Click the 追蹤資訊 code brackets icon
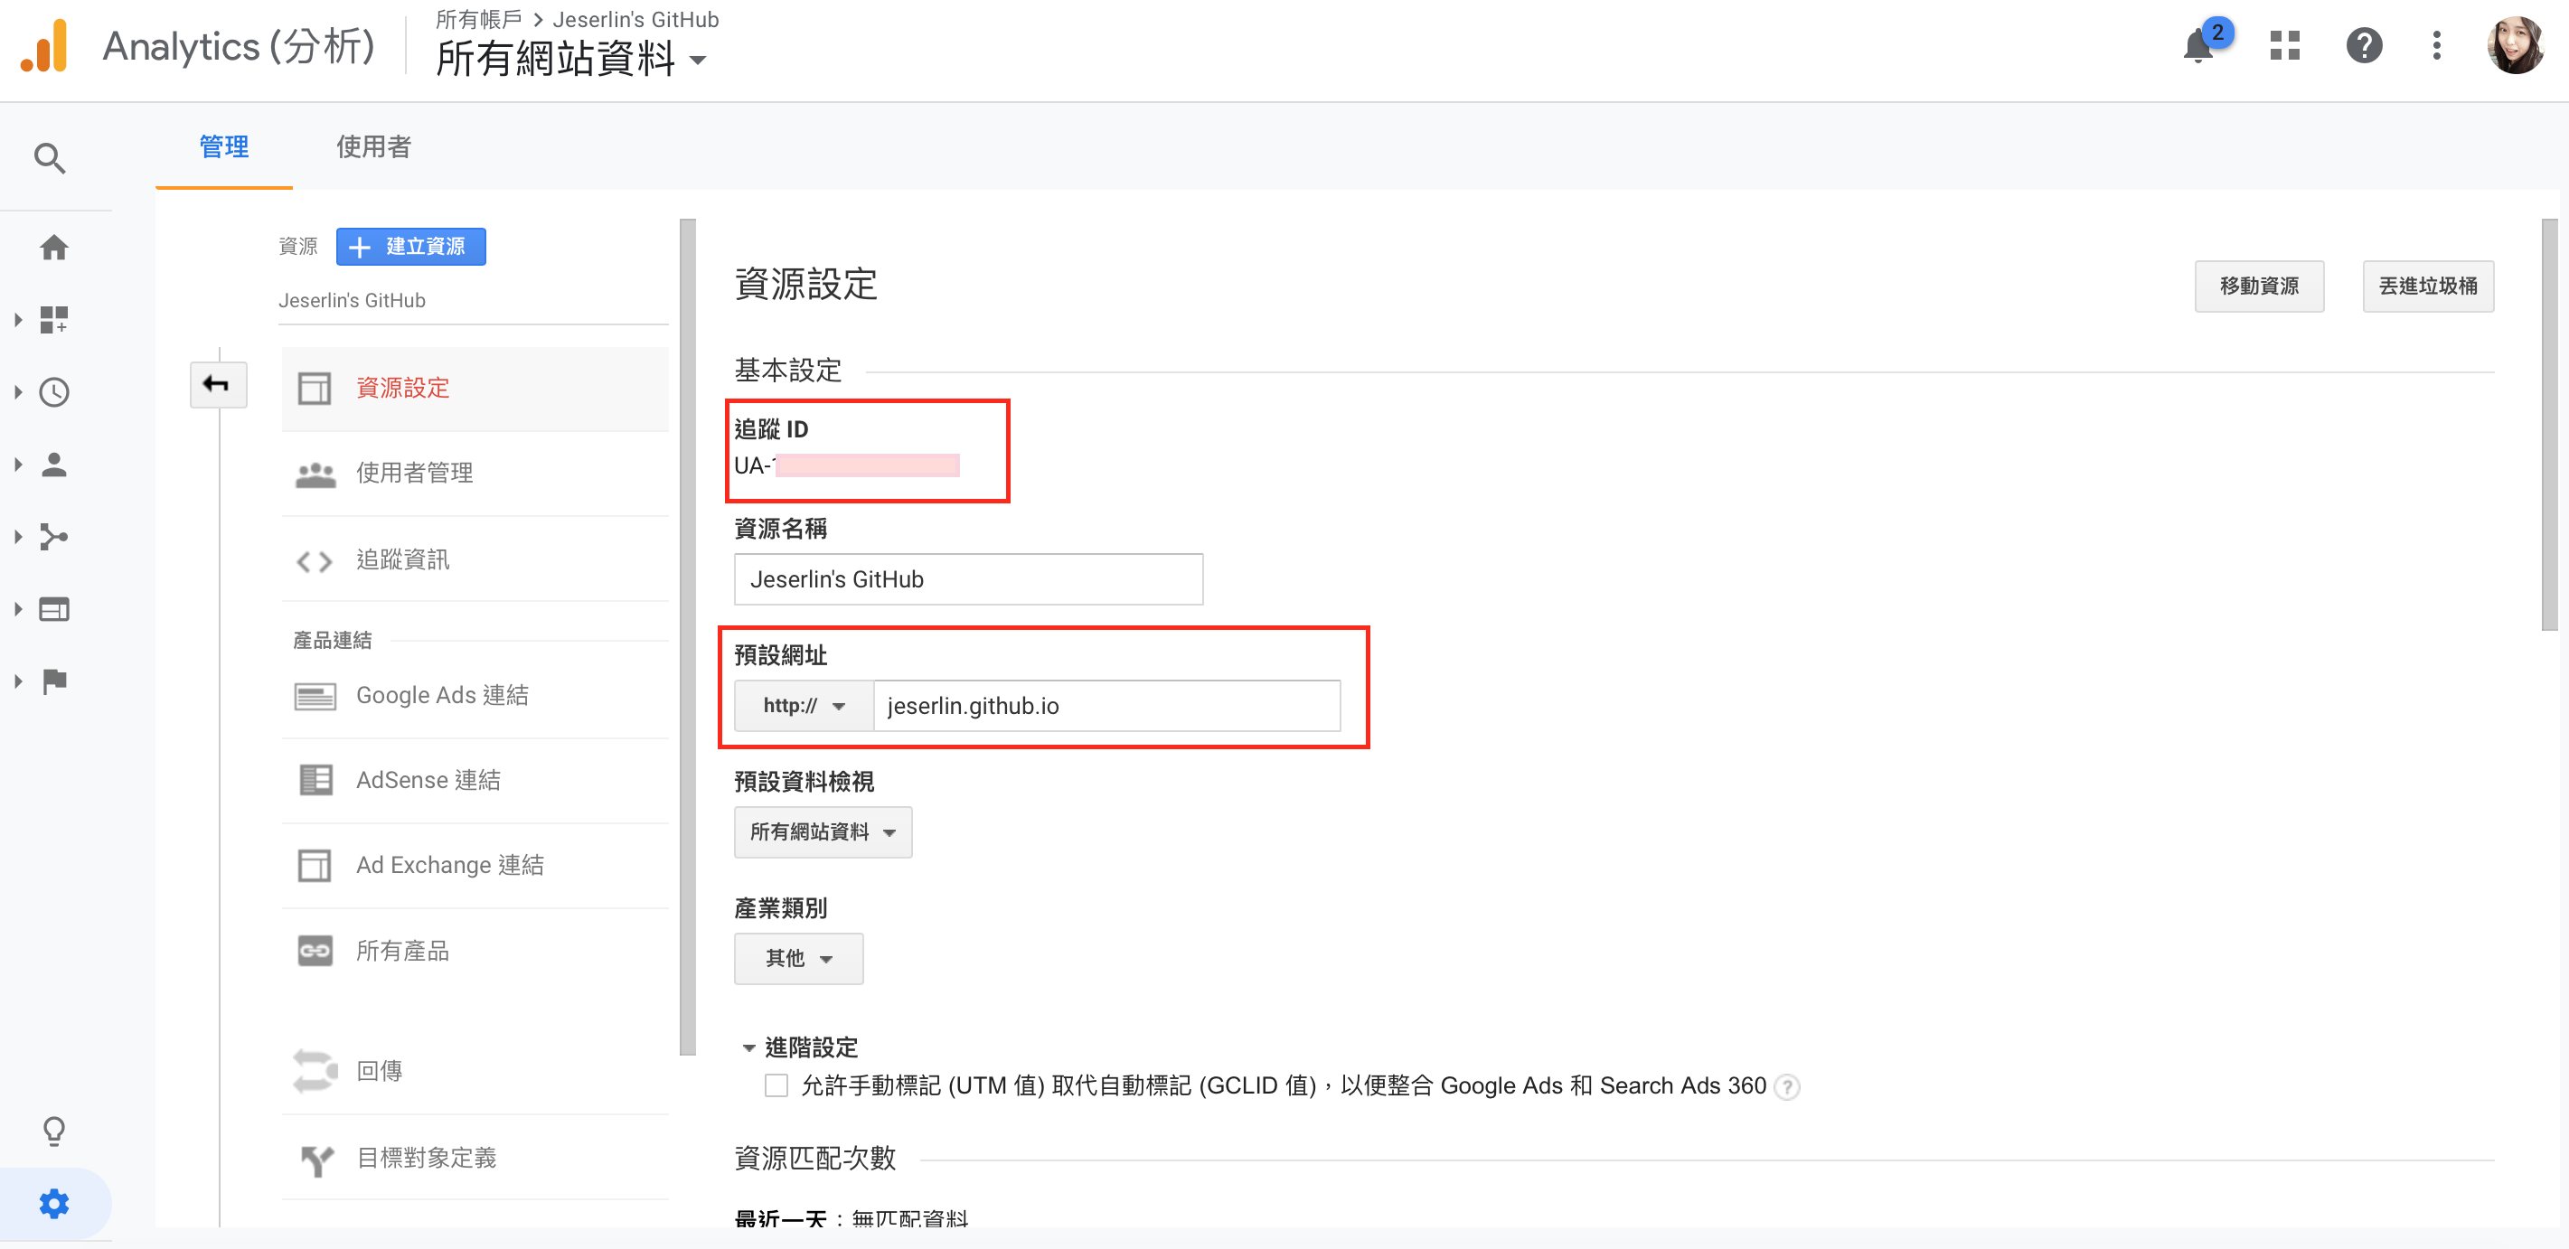2569x1249 pixels. point(315,561)
